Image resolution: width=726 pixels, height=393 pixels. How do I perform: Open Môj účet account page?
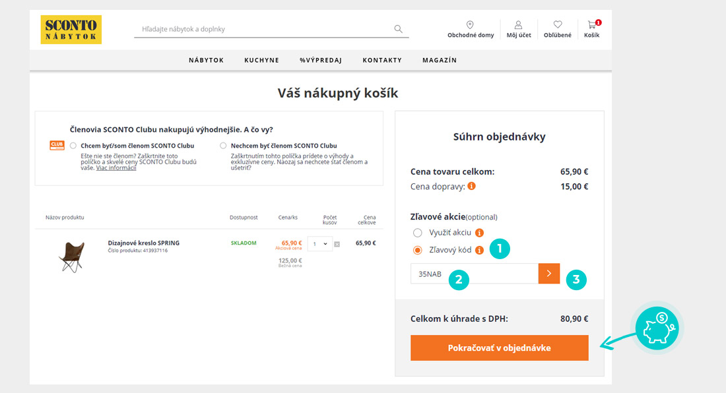[519, 29]
